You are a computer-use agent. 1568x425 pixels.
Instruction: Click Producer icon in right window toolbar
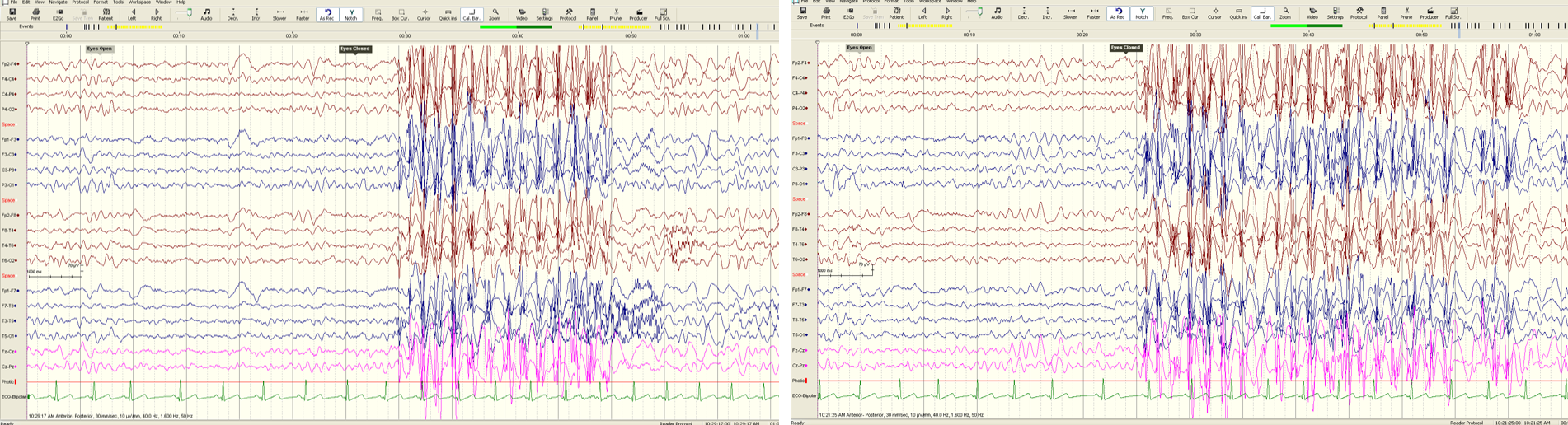1429,13
